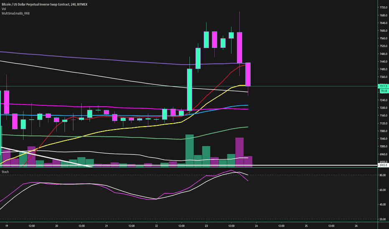Click the 80.00 Stoch scale label
389x229 pixels.
(x=383, y=175)
